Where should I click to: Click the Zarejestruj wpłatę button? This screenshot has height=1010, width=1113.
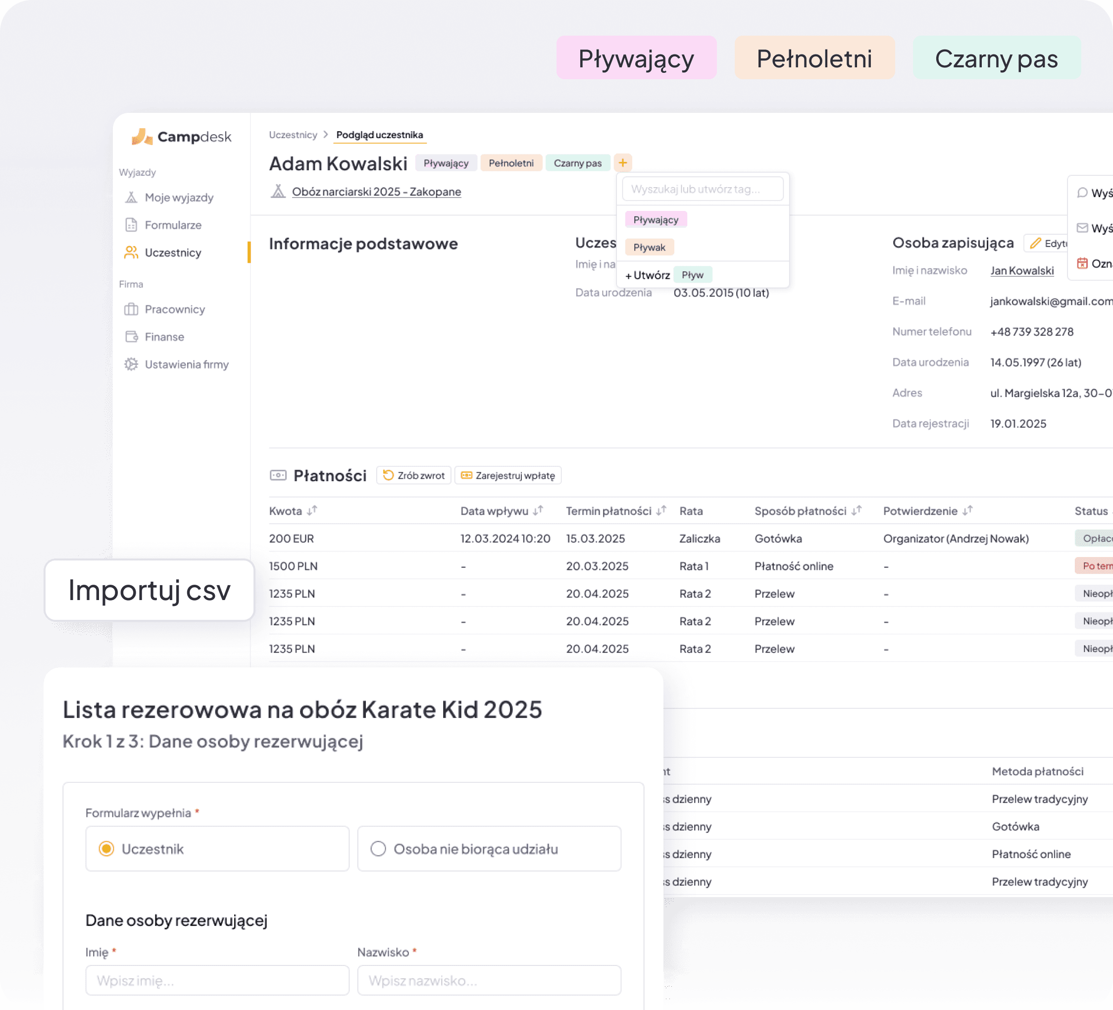[507, 475]
